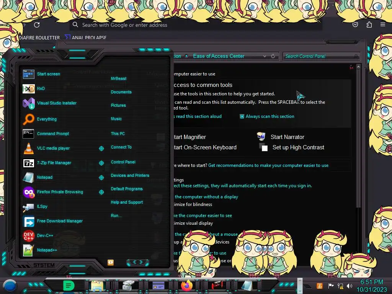Refresh Control Panel address bar
Viewport: 392px width, 294px height.
[273, 56]
